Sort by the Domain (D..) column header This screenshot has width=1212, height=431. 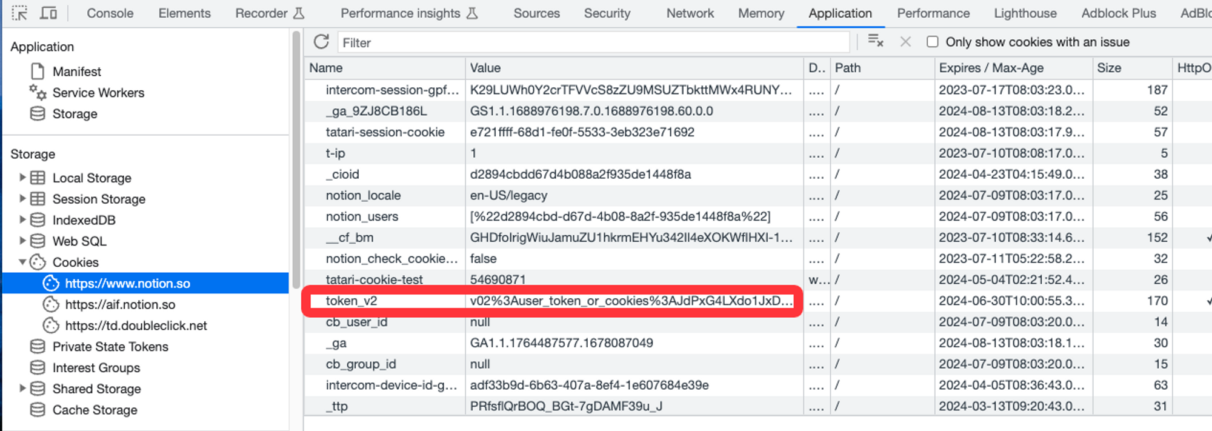pyautogui.click(x=817, y=68)
